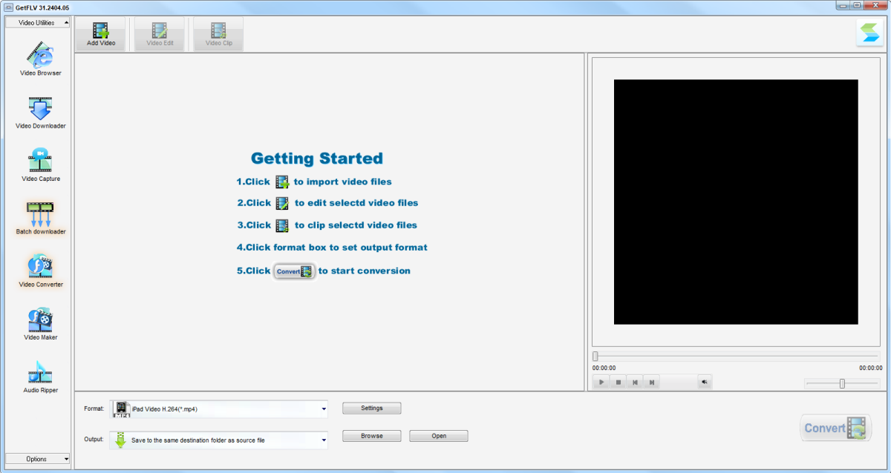This screenshot has width=891, height=473.
Task: Open the Video Maker tool
Action: coord(40,323)
